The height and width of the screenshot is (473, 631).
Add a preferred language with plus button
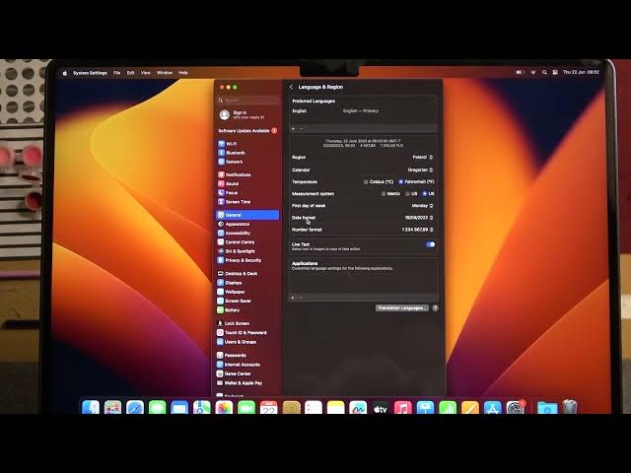[294, 129]
